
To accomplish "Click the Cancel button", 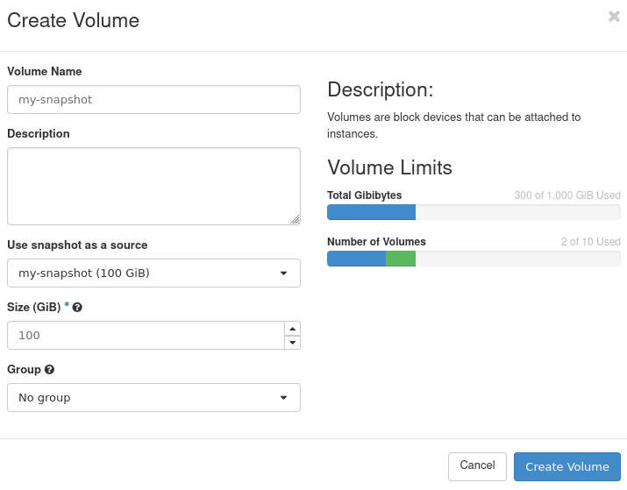I will click(477, 465).
